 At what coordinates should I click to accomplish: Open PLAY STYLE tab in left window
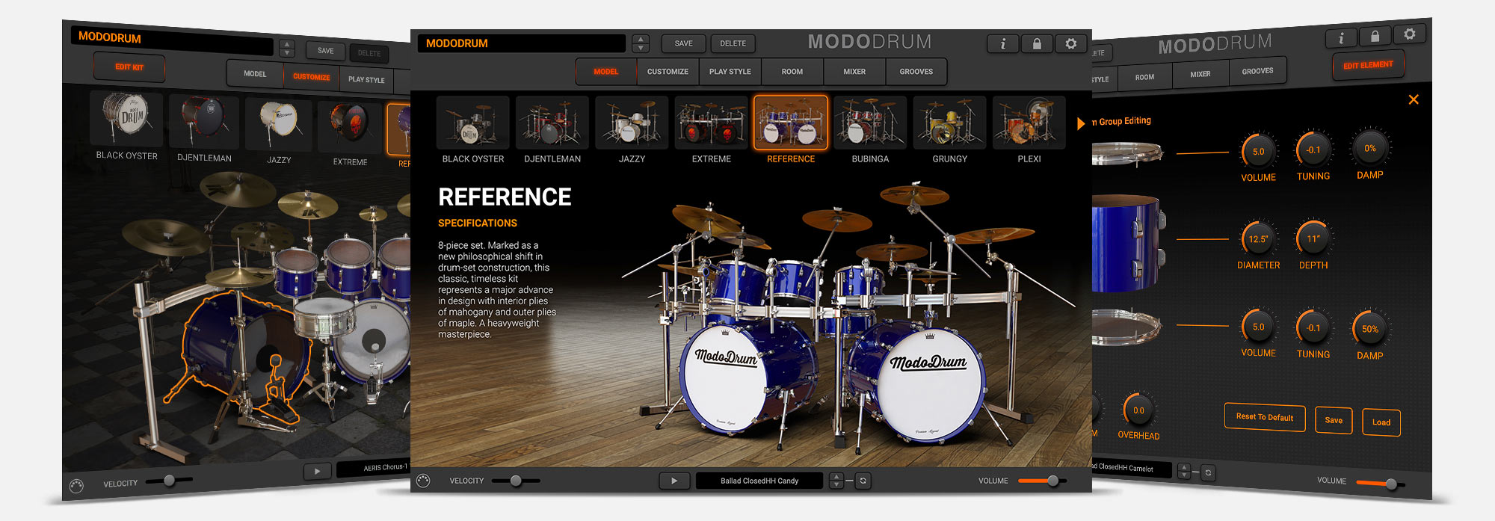click(366, 79)
